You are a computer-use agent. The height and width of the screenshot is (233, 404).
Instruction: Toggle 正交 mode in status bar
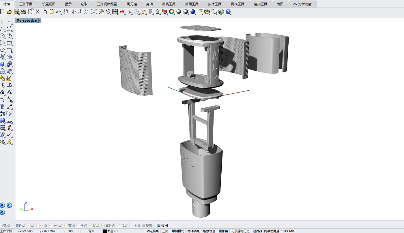tap(165, 231)
